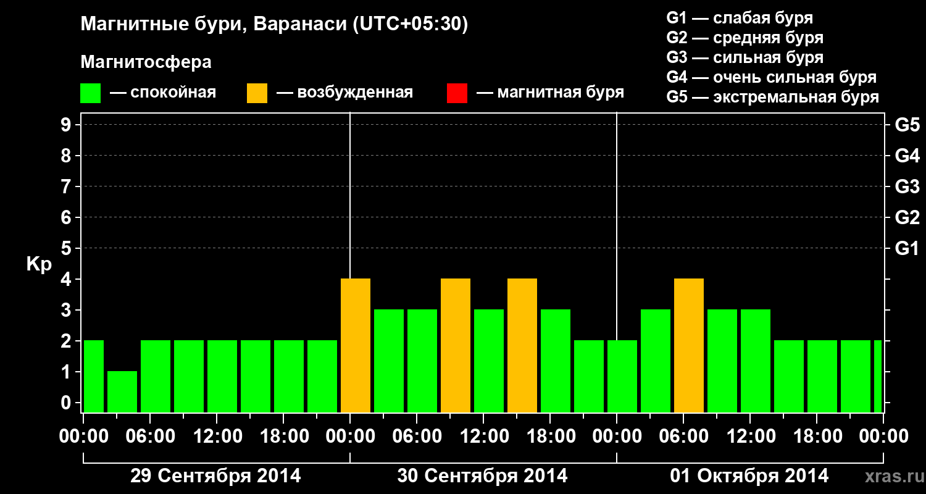Click the G1 label on the right axis
This screenshot has width=926, height=494.
(907, 248)
